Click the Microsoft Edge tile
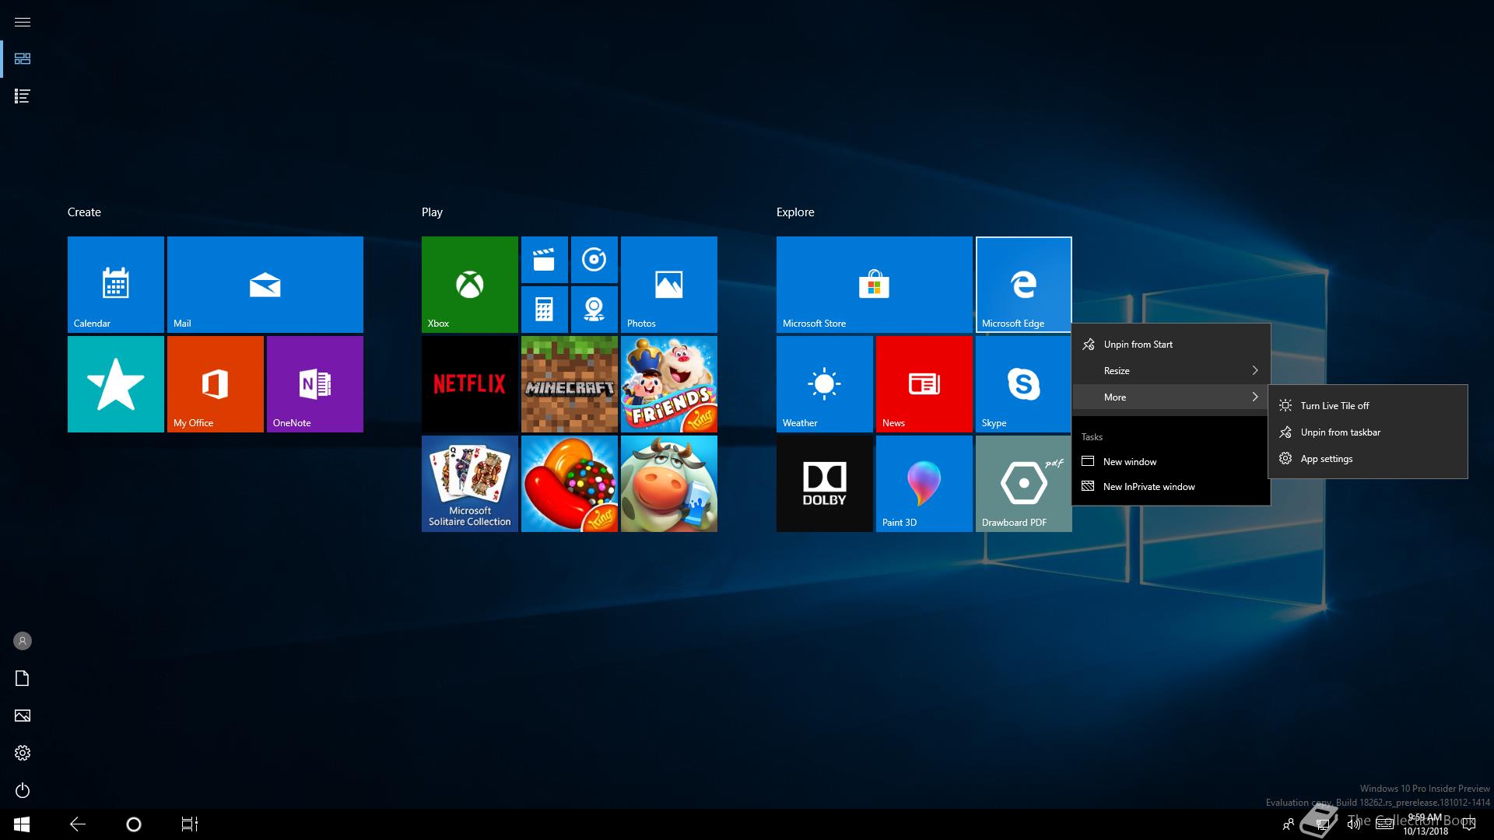The width and height of the screenshot is (1494, 840). click(1024, 285)
